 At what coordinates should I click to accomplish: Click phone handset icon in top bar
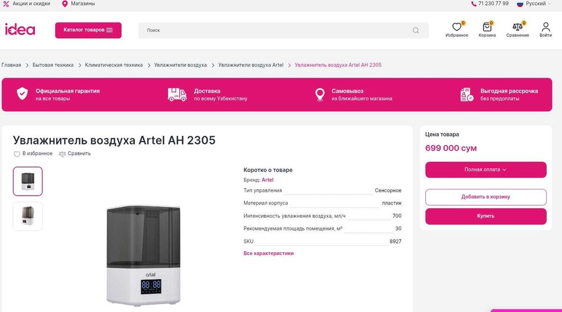tap(474, 3)
